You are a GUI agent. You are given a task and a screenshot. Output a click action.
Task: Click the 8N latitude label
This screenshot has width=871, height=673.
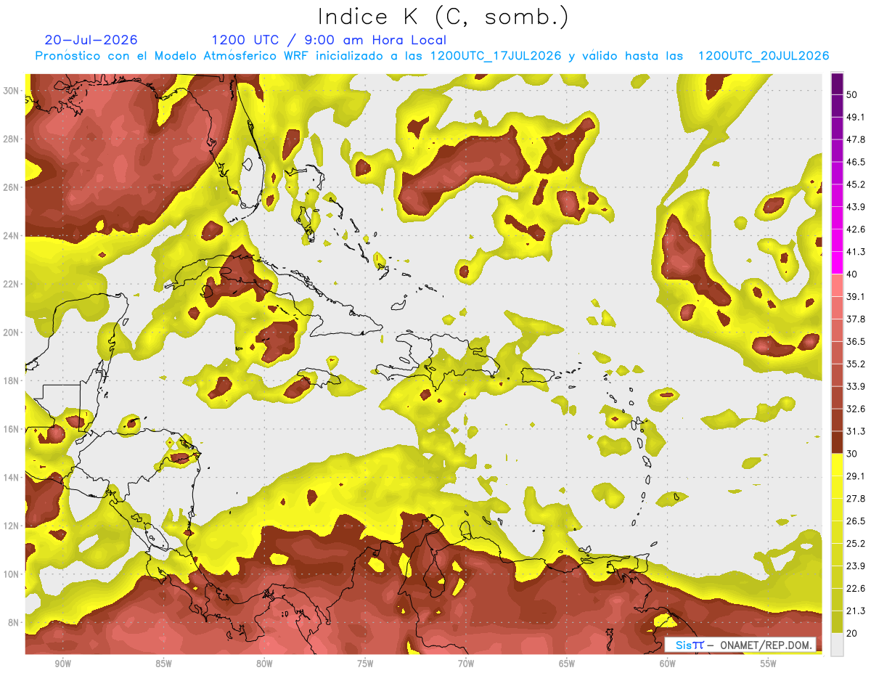pyautogui.click(x=15, y=622)
